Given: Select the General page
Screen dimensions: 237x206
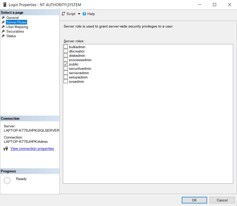Looking at the screenshot, I should tap(13, 18).
